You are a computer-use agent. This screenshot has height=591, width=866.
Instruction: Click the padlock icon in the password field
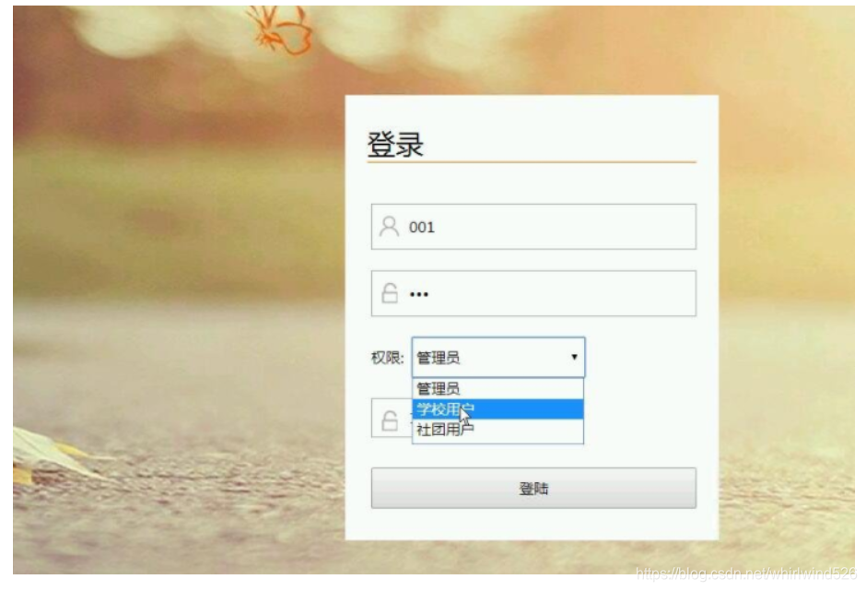tap(390, 293)
